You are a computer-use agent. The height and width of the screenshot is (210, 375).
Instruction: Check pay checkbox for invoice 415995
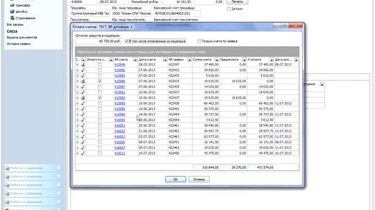100,103
